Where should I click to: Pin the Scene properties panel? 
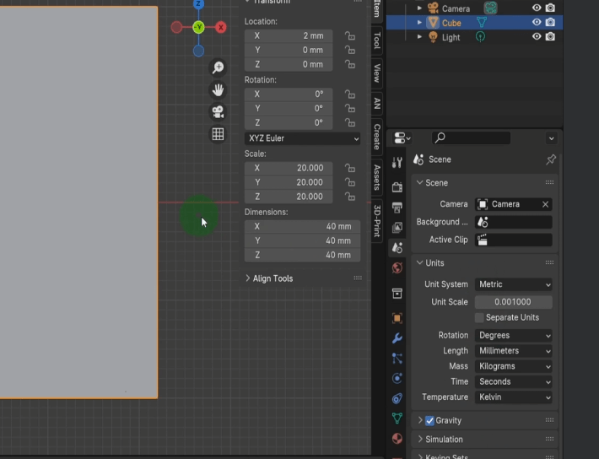551,159
